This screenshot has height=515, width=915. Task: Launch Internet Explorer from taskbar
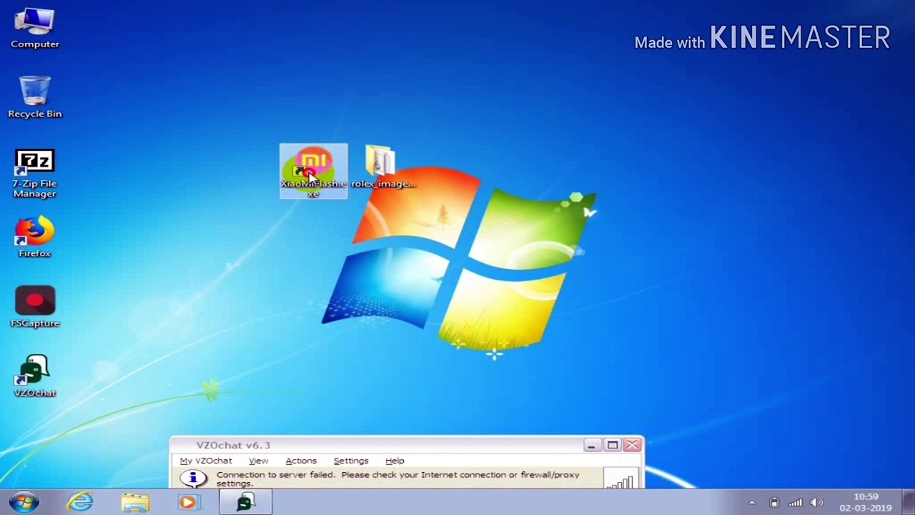pos(80,502)
